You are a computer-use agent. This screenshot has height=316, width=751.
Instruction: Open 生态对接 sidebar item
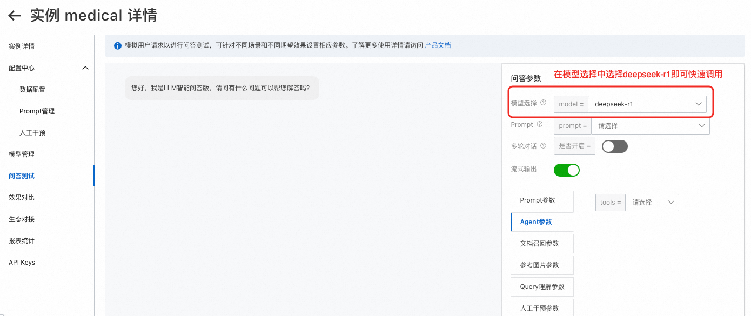click(22, 219)
